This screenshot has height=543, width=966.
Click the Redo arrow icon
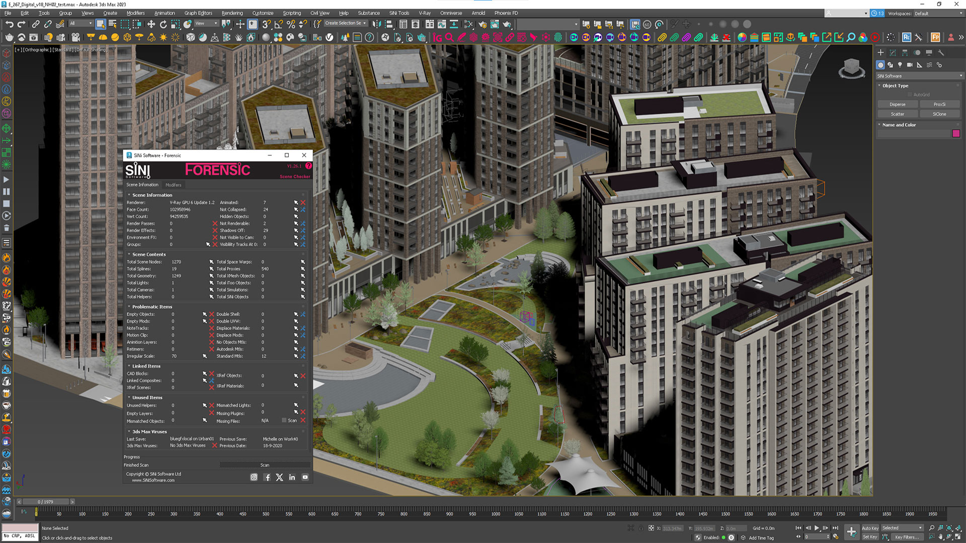click(x=21, y=24)
